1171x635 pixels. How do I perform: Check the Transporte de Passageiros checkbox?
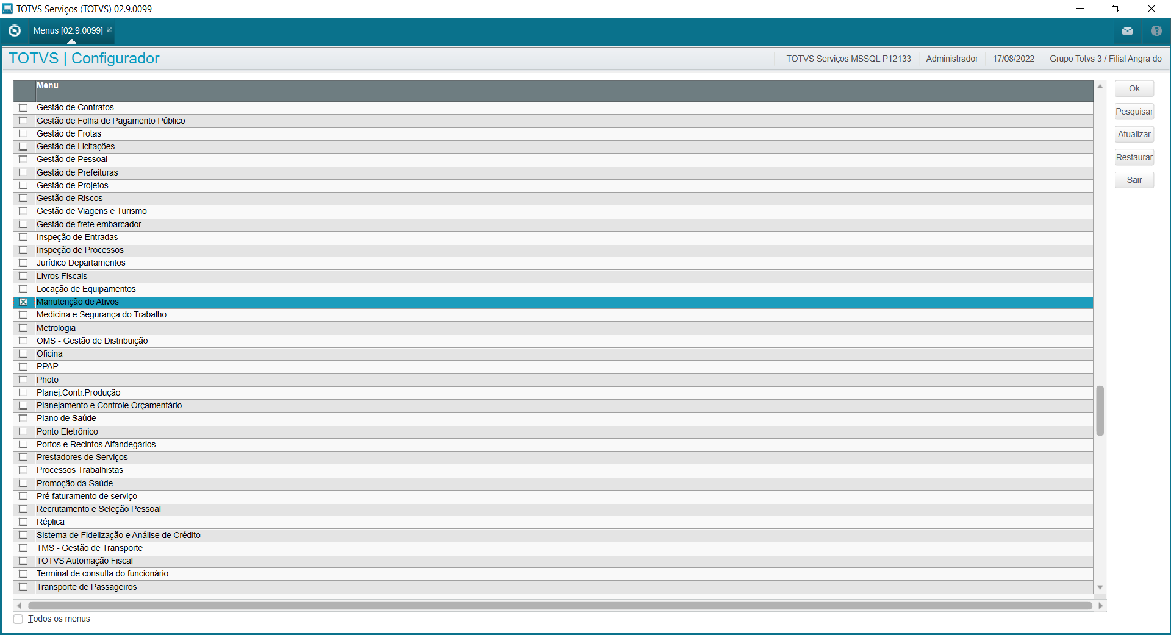click(23, 587)
